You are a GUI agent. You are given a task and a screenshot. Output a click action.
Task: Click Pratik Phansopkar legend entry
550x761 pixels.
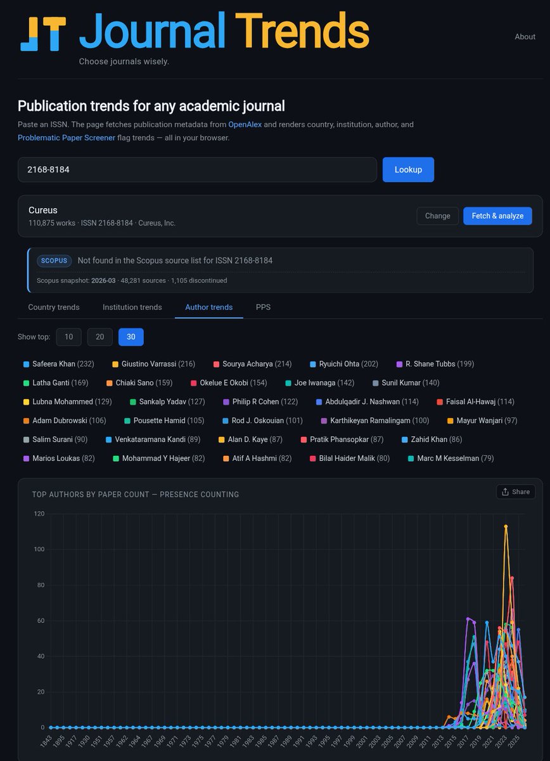[343, 439]
